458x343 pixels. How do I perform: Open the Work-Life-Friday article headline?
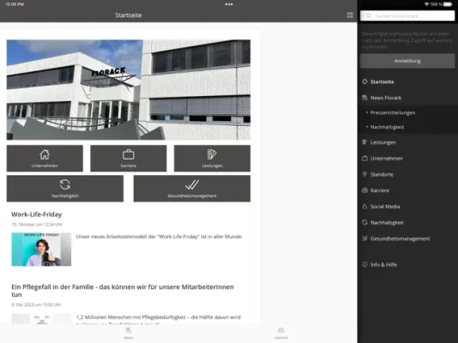coord(37,214)
